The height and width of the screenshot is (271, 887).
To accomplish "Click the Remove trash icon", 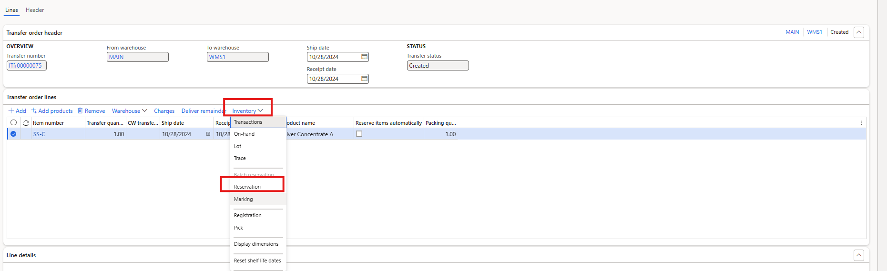I will (80, 110).
